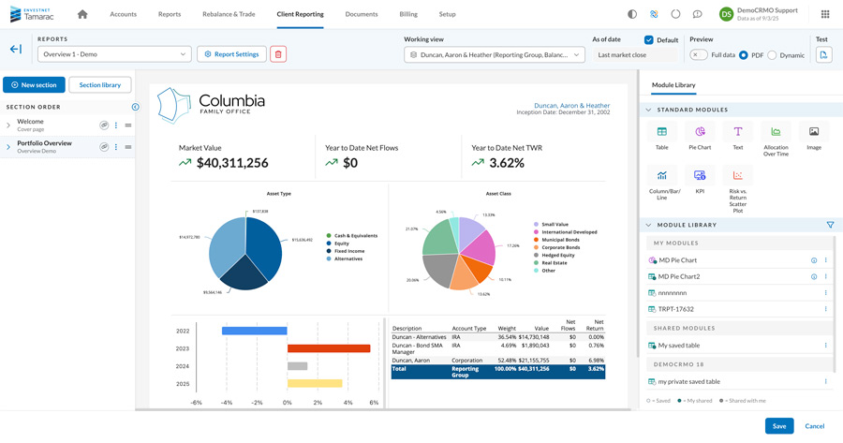Viewport: 843px width, 443px height.
Task: Delete report using red trash icon
Action: [x=278, y=54]
